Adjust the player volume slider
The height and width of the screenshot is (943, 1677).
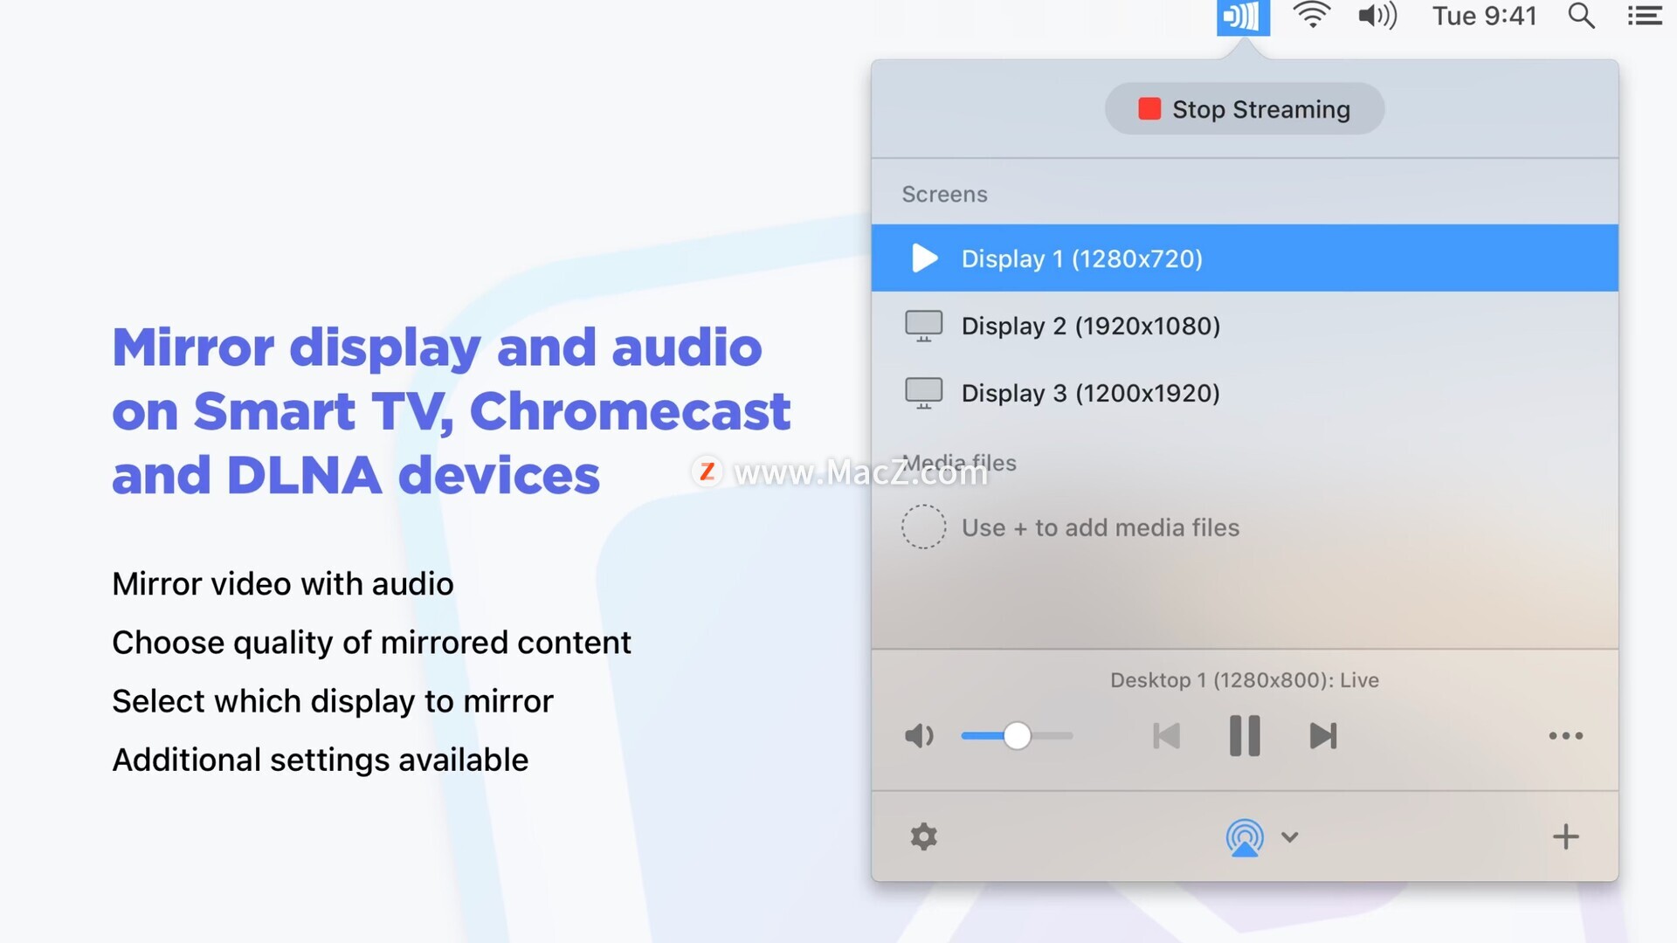click(1017, 736)
